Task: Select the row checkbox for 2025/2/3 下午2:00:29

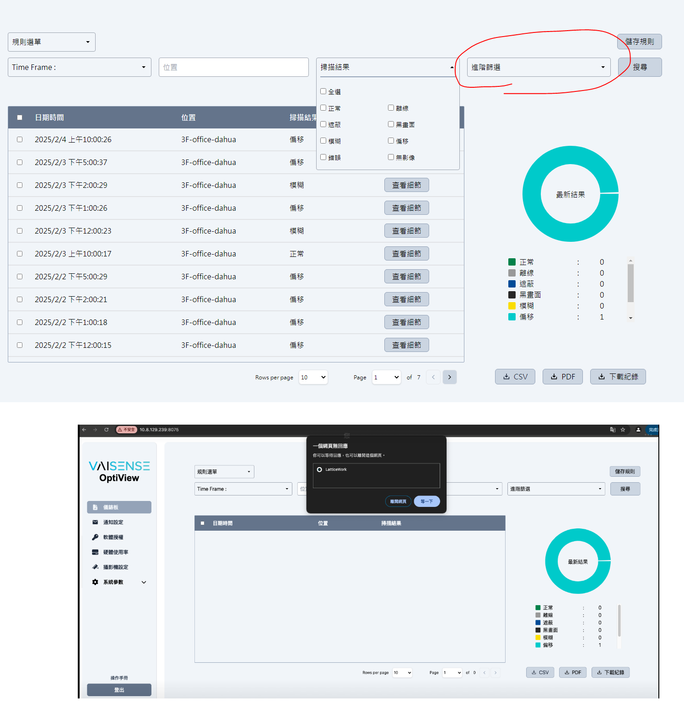Action: [x=20, y=185]
